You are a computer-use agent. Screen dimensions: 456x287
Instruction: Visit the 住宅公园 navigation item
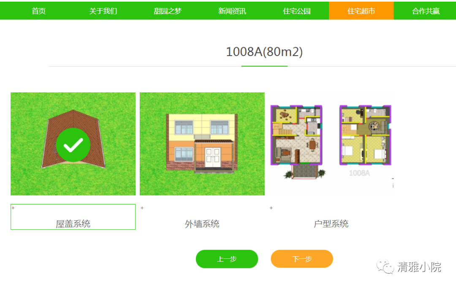[x=297, y=11]
